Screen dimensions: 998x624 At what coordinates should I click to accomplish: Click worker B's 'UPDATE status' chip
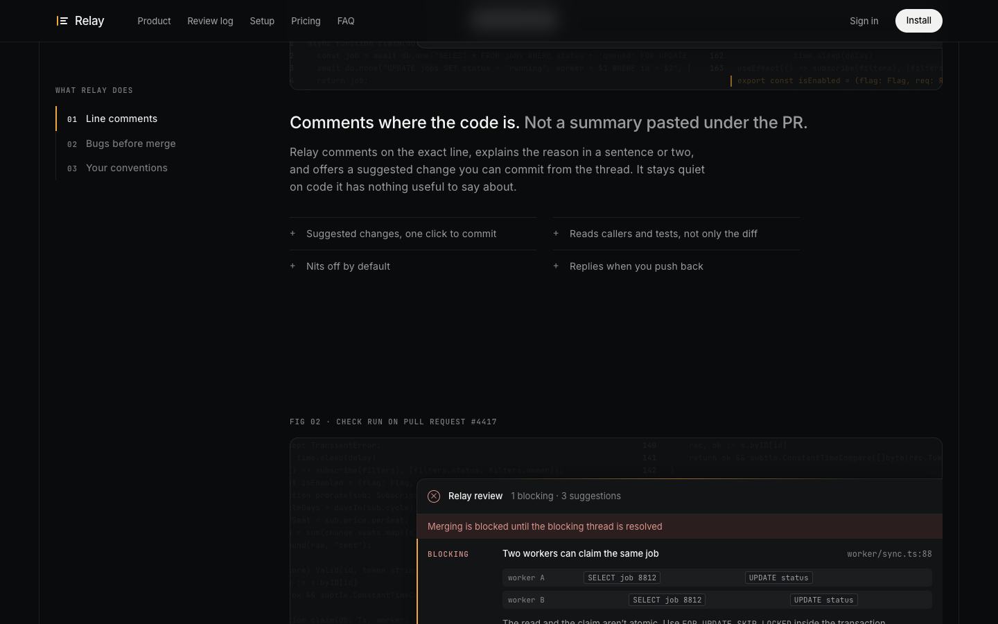point(823,600)
